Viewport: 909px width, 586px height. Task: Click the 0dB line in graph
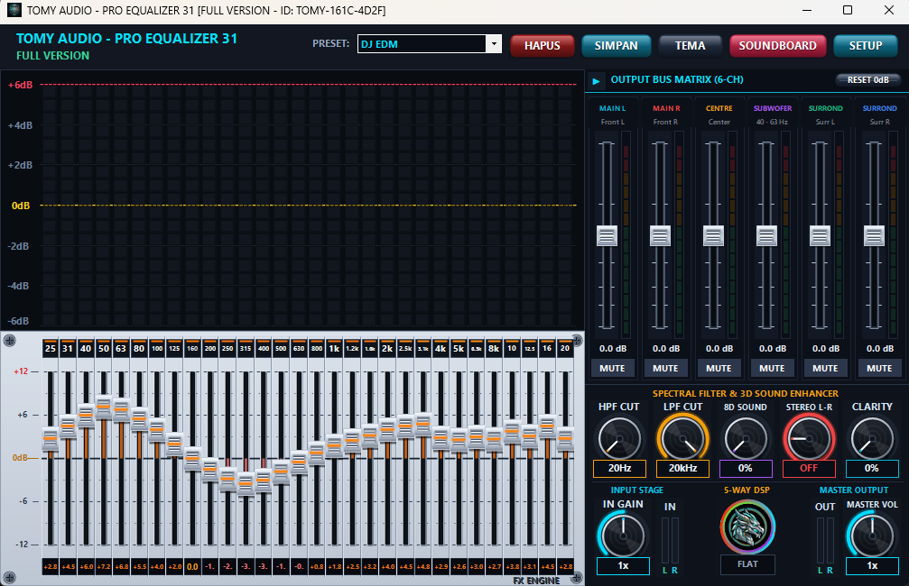click(309, 205)
